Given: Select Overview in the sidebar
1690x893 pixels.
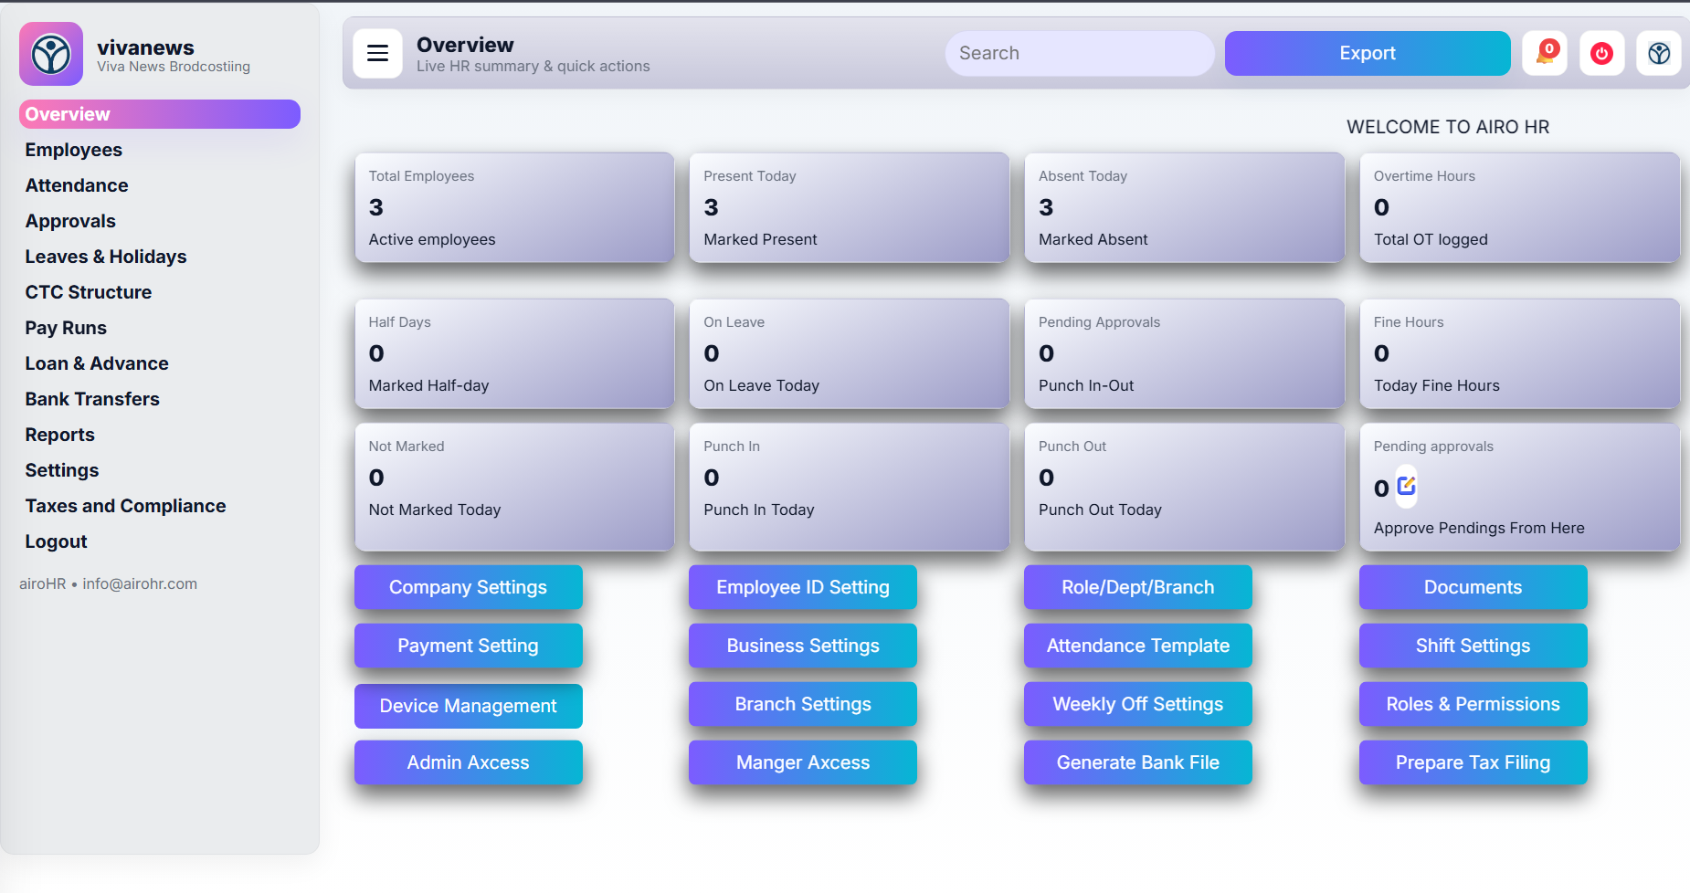Looking at the screenshot, I should click(x=66, y=113).
